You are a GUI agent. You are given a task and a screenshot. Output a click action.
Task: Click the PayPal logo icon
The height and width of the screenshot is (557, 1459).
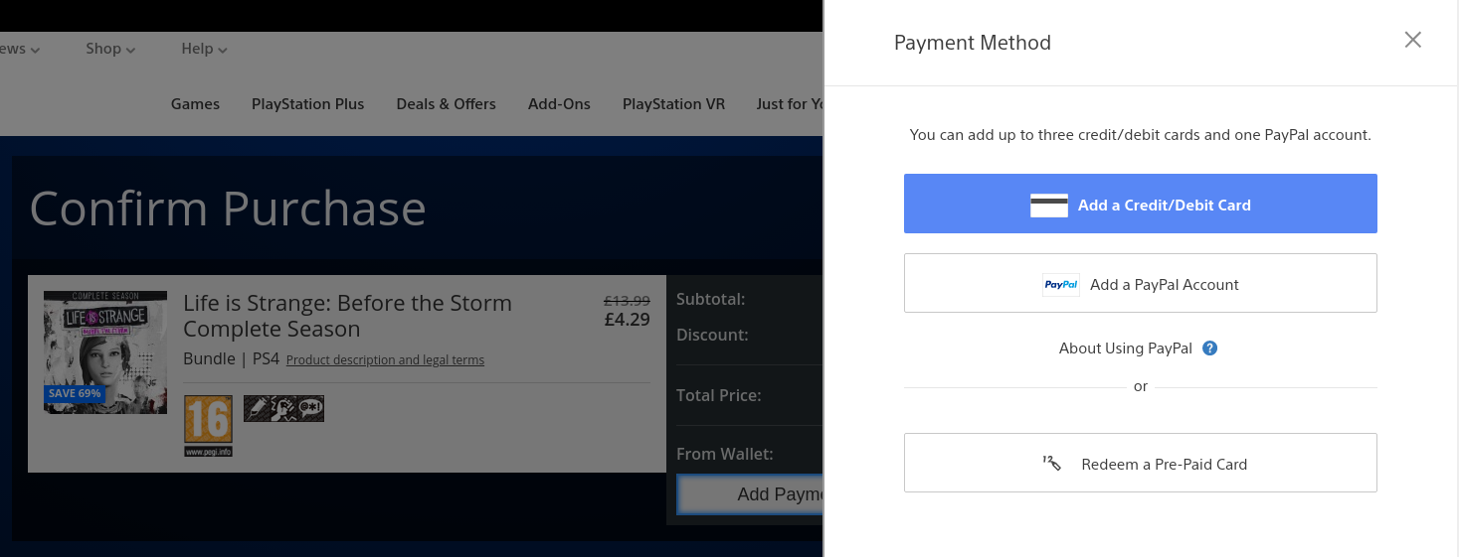pyautogui.click(x=1061, y=285)
